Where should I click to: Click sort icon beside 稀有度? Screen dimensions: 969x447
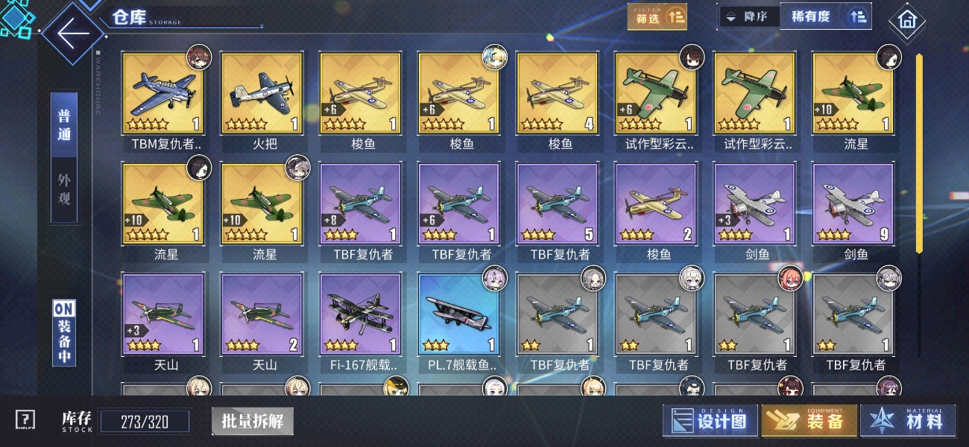coord(857,16)
